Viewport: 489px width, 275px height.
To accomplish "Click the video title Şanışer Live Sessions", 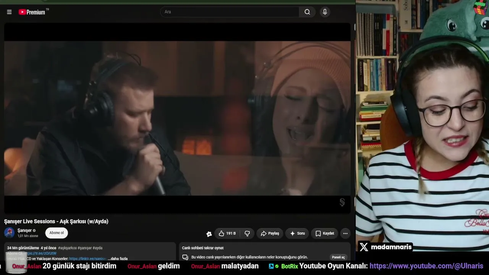I will point(56,222).
